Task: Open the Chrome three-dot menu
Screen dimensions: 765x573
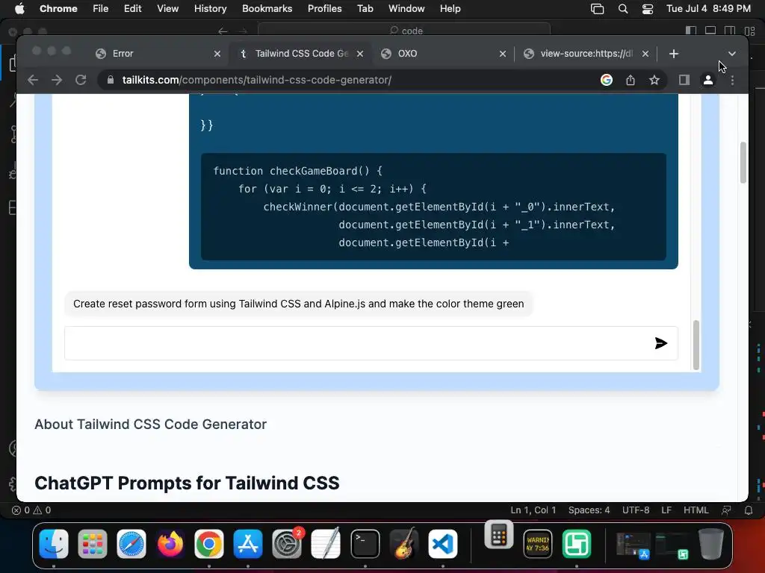Action: click(732, 80)
